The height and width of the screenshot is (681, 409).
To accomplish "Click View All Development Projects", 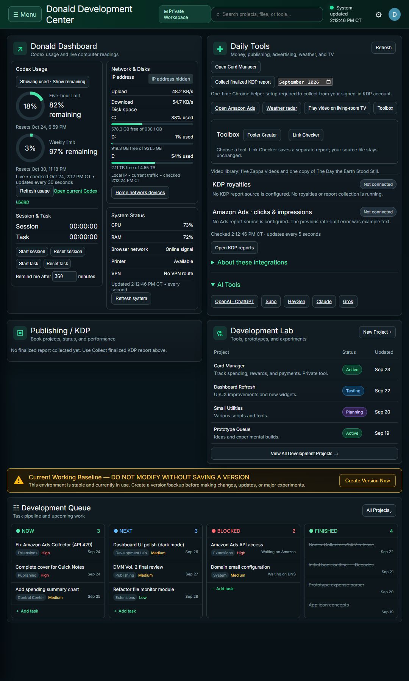I will point(304,453).
